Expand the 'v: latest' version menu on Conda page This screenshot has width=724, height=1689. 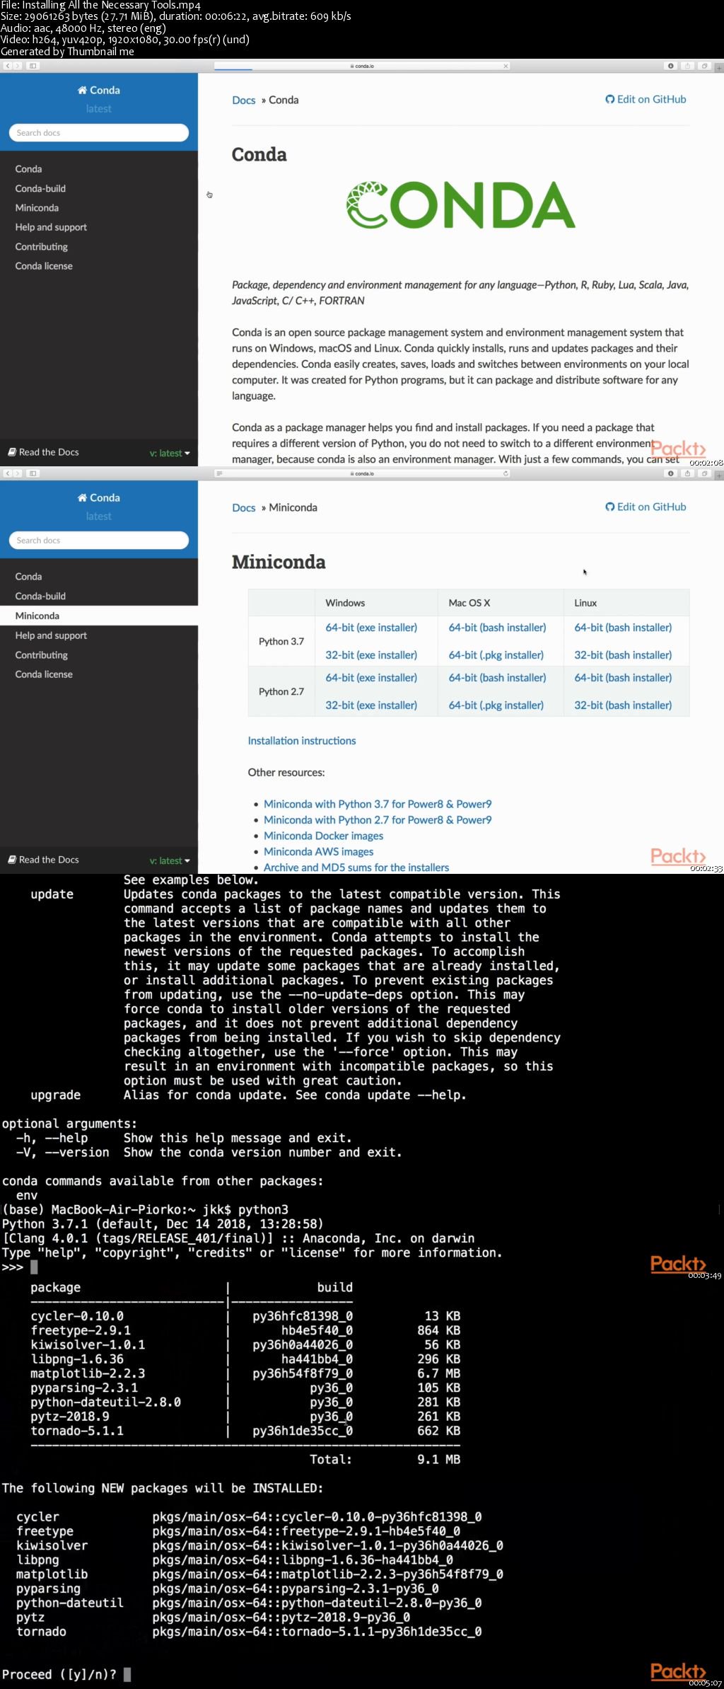(170, 453)
